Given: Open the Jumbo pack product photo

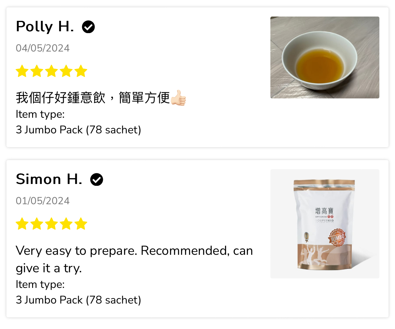Looking at the screenshot, I should (x=325, y=224).
